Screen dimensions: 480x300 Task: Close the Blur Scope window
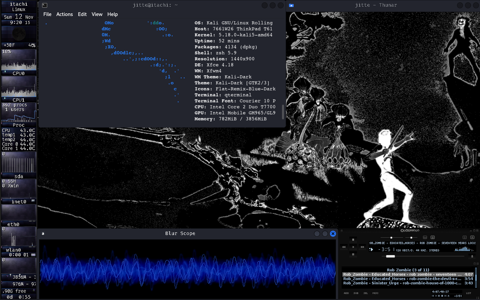click(x=333, y=234)
